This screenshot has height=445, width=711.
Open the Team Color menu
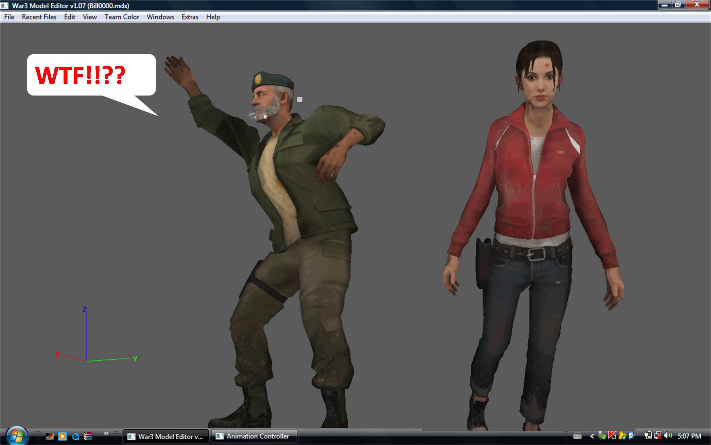122,17
